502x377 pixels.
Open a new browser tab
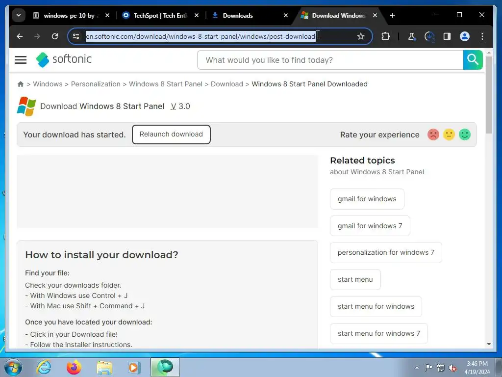[393, 15]
